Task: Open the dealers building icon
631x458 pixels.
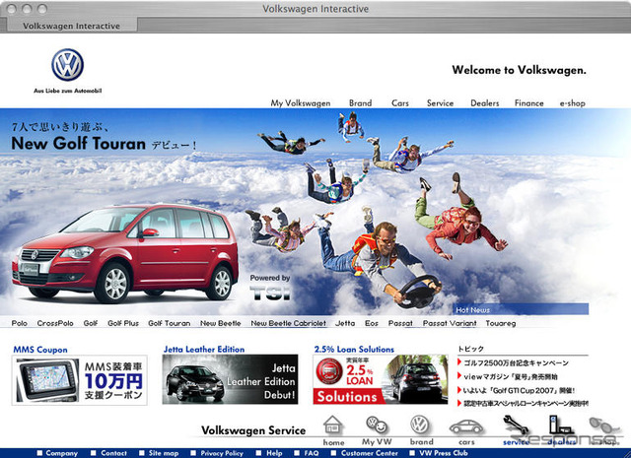Action: pos(561,425)
